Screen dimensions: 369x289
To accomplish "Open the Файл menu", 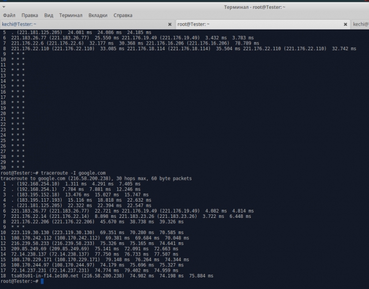I will [9, 16].
